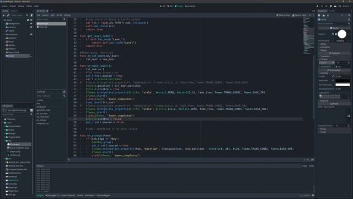Open Search Results bottom panel
The width and height of the screenshot is (353, 199).
(x=68, y=195)
